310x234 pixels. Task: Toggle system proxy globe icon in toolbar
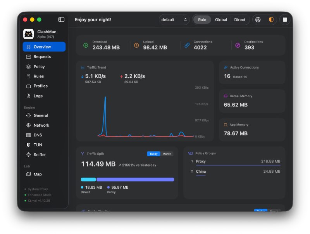[258, 20]
